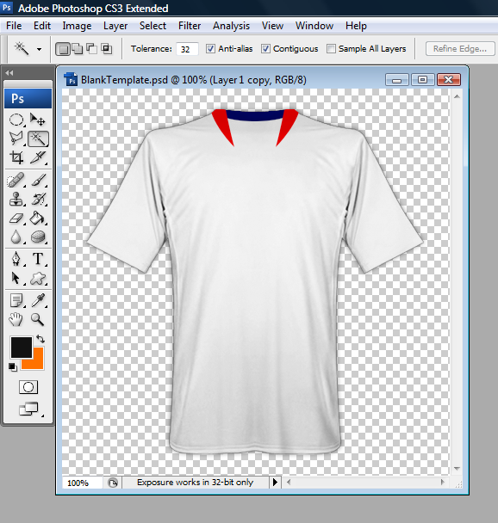The image size is (498, 523).
Task: Select the Eraser tool
Action: click(16, 218)
